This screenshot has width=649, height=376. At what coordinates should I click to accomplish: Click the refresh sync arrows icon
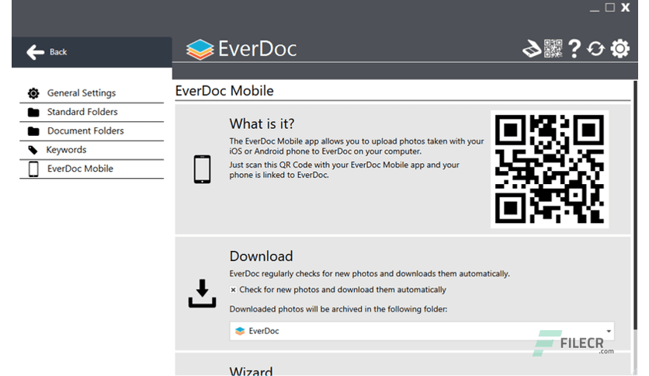click(x=595, y=49)
